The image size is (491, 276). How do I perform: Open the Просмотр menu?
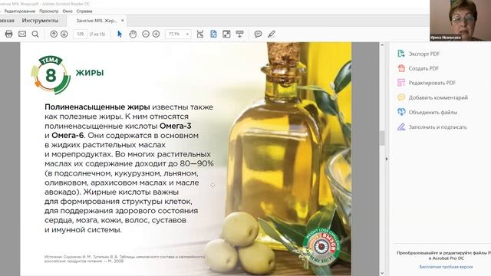[49, 11]
